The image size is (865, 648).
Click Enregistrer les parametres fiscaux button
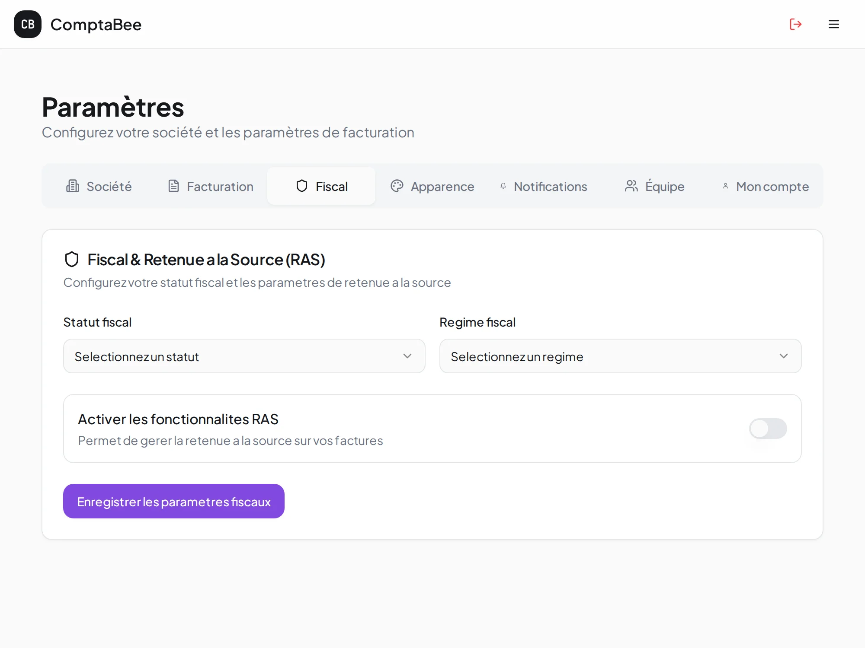click(173, 502)
